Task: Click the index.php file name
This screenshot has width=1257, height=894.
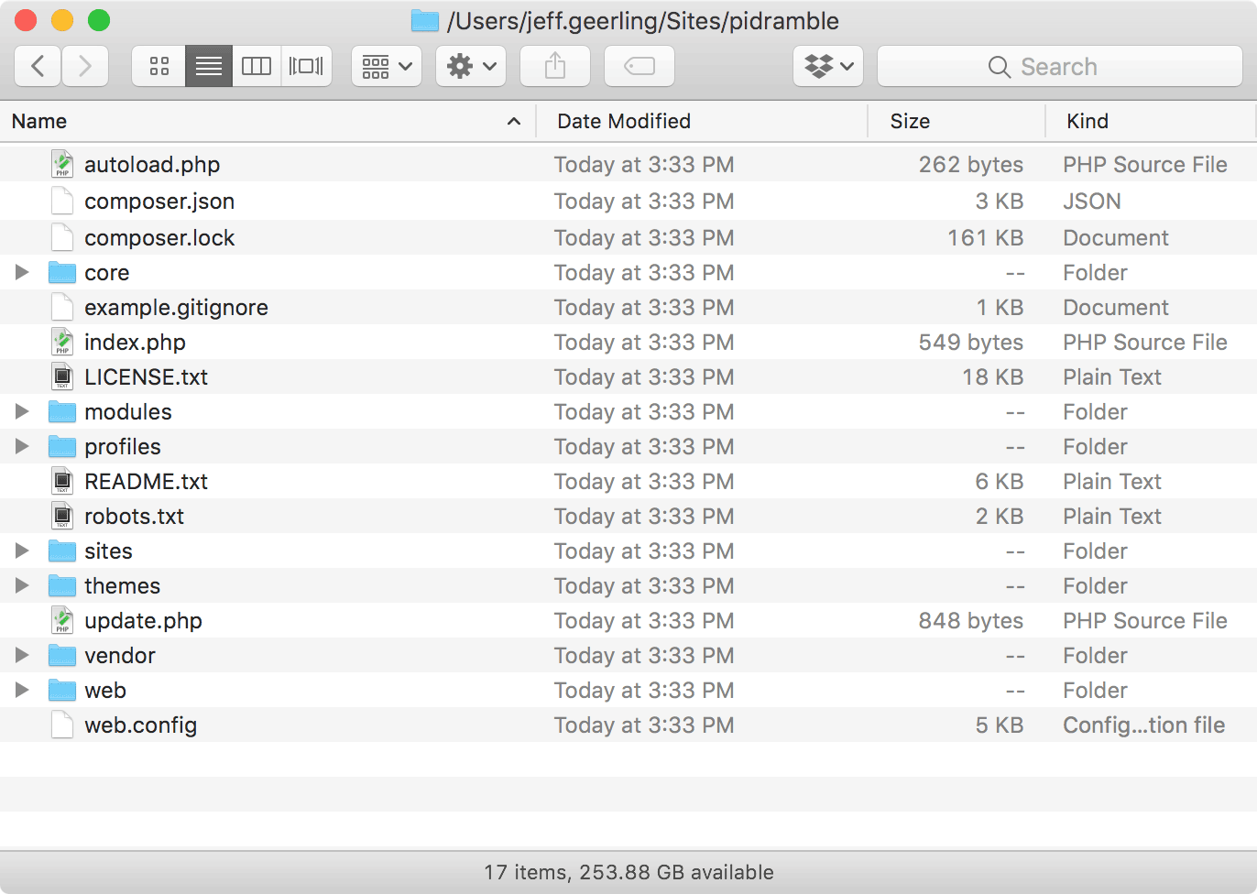Action: tap(135, 343)
